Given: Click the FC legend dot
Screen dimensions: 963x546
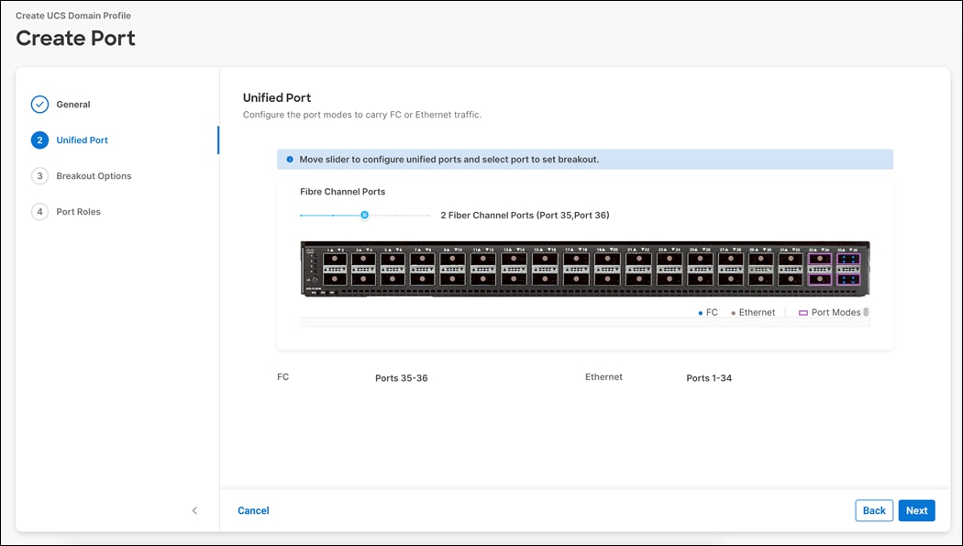Looking at the screenshot, I should 702,312.
